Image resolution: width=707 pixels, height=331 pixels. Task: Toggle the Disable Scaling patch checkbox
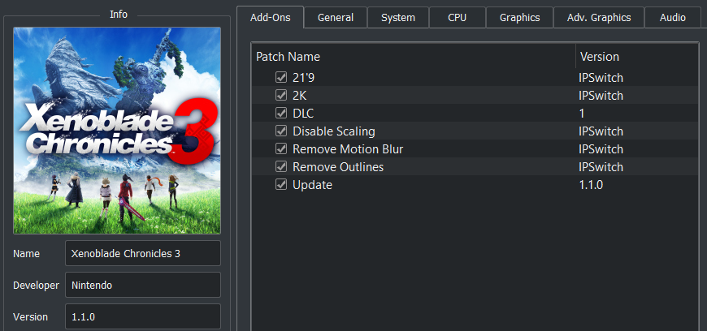click(281, 131)
